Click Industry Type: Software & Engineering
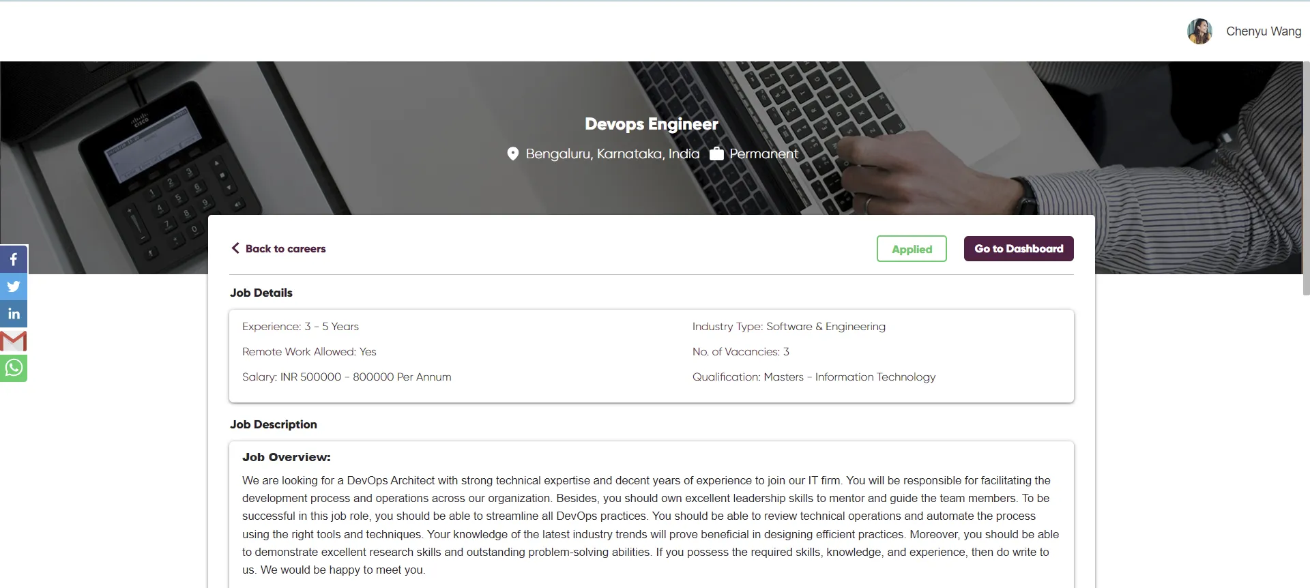This screenshot has height=588, width=1310. (789, 327)
